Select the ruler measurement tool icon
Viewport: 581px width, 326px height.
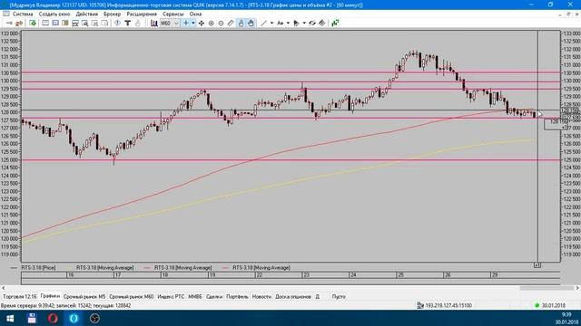(231, 24)
